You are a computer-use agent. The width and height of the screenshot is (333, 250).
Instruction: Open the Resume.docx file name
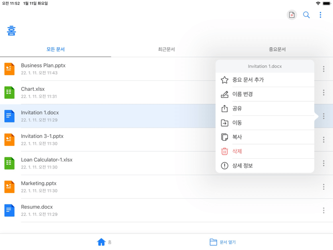tap(37, 207)
